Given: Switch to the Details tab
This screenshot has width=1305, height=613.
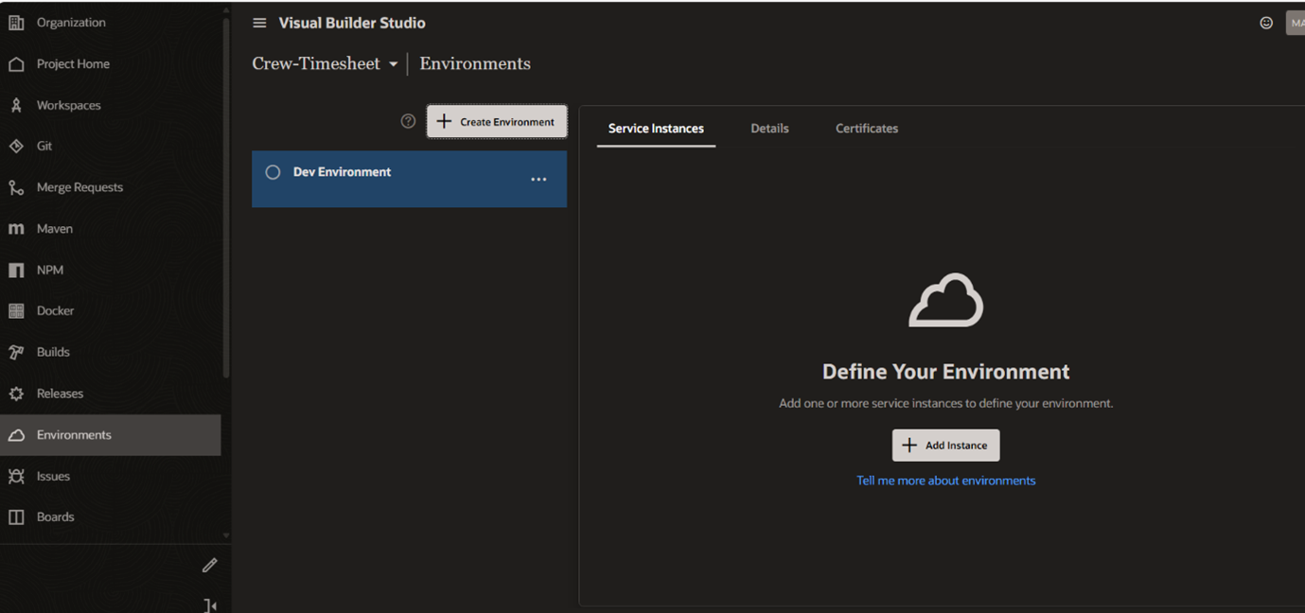Looking at the screenshot, I should point(769,129).
